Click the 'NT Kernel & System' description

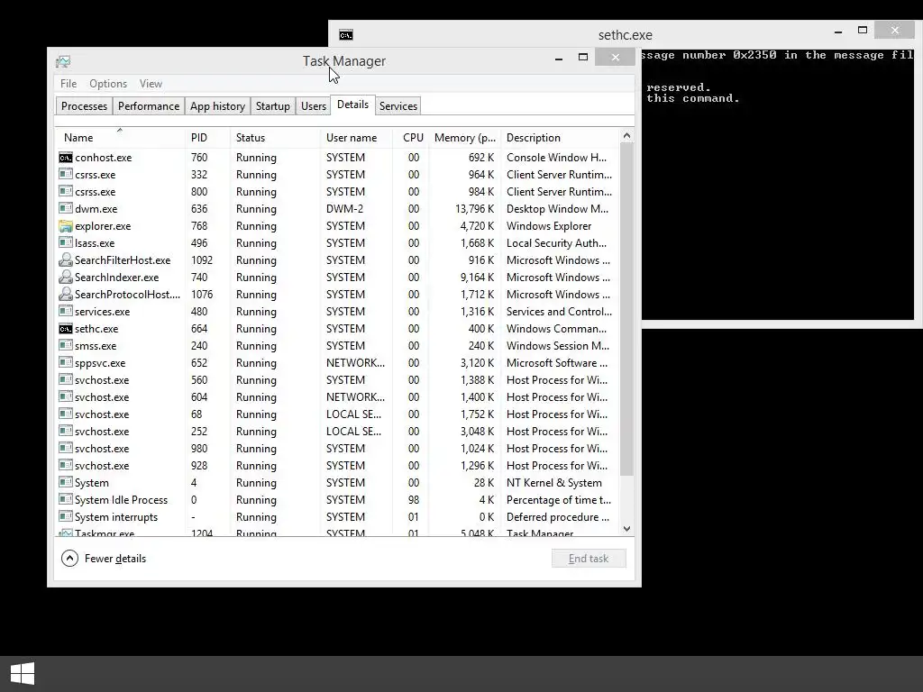click(x=554, y=483)
